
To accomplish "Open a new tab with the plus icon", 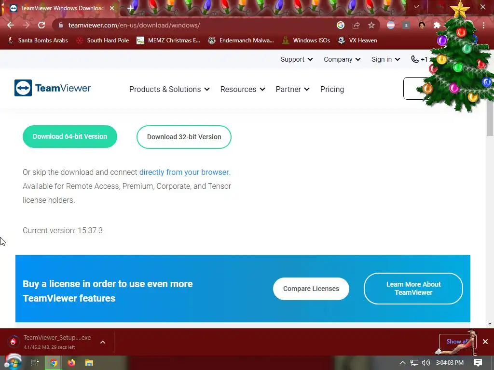I will tap(130, 8).
